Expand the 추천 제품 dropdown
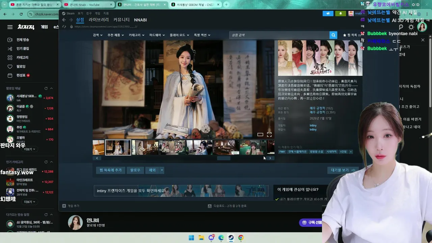Viewport: 432px width, 243px height. 116,35
